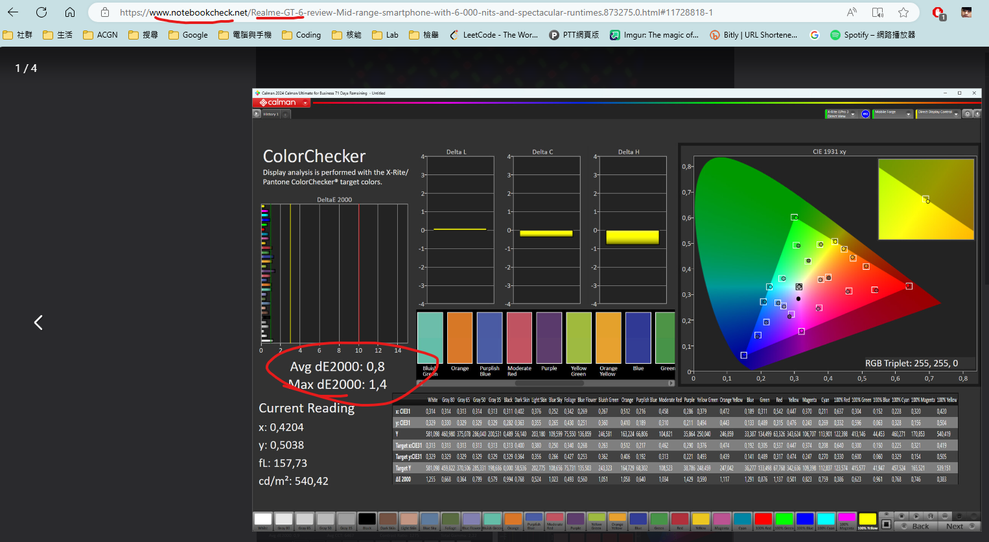The width and height of the screenshot is (989, 542).
Task: Add page to favorites with star icon
Action: pos(903,12)
